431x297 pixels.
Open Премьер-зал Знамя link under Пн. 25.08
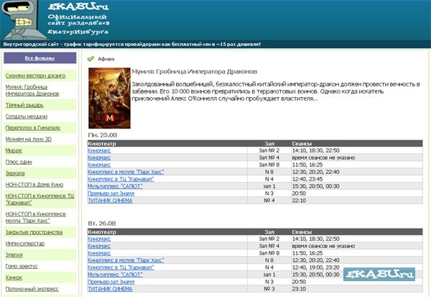(111, 193)
